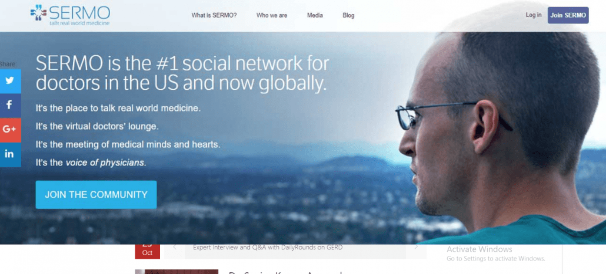Open the partially visible article headline
Viewport: 606px width, 274px height.
(x=285, y=272)
